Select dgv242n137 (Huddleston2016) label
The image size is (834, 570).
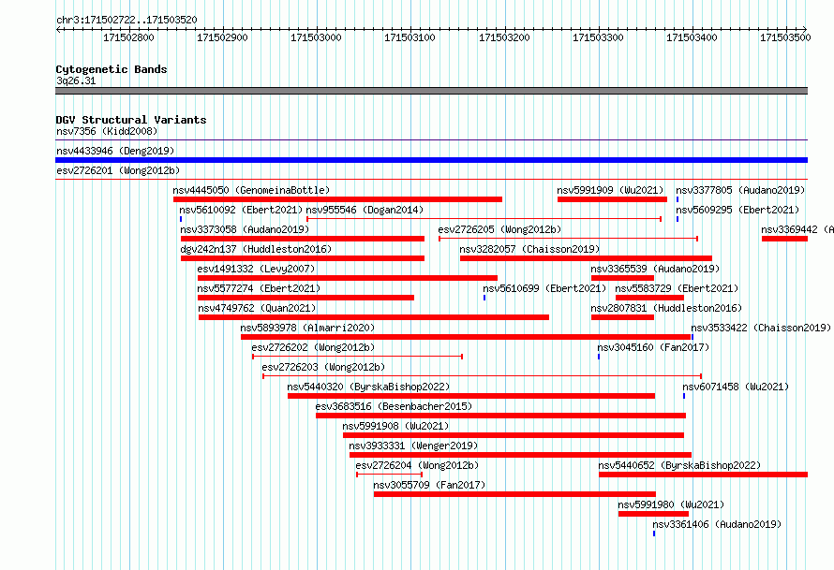[x=256, y=249]
